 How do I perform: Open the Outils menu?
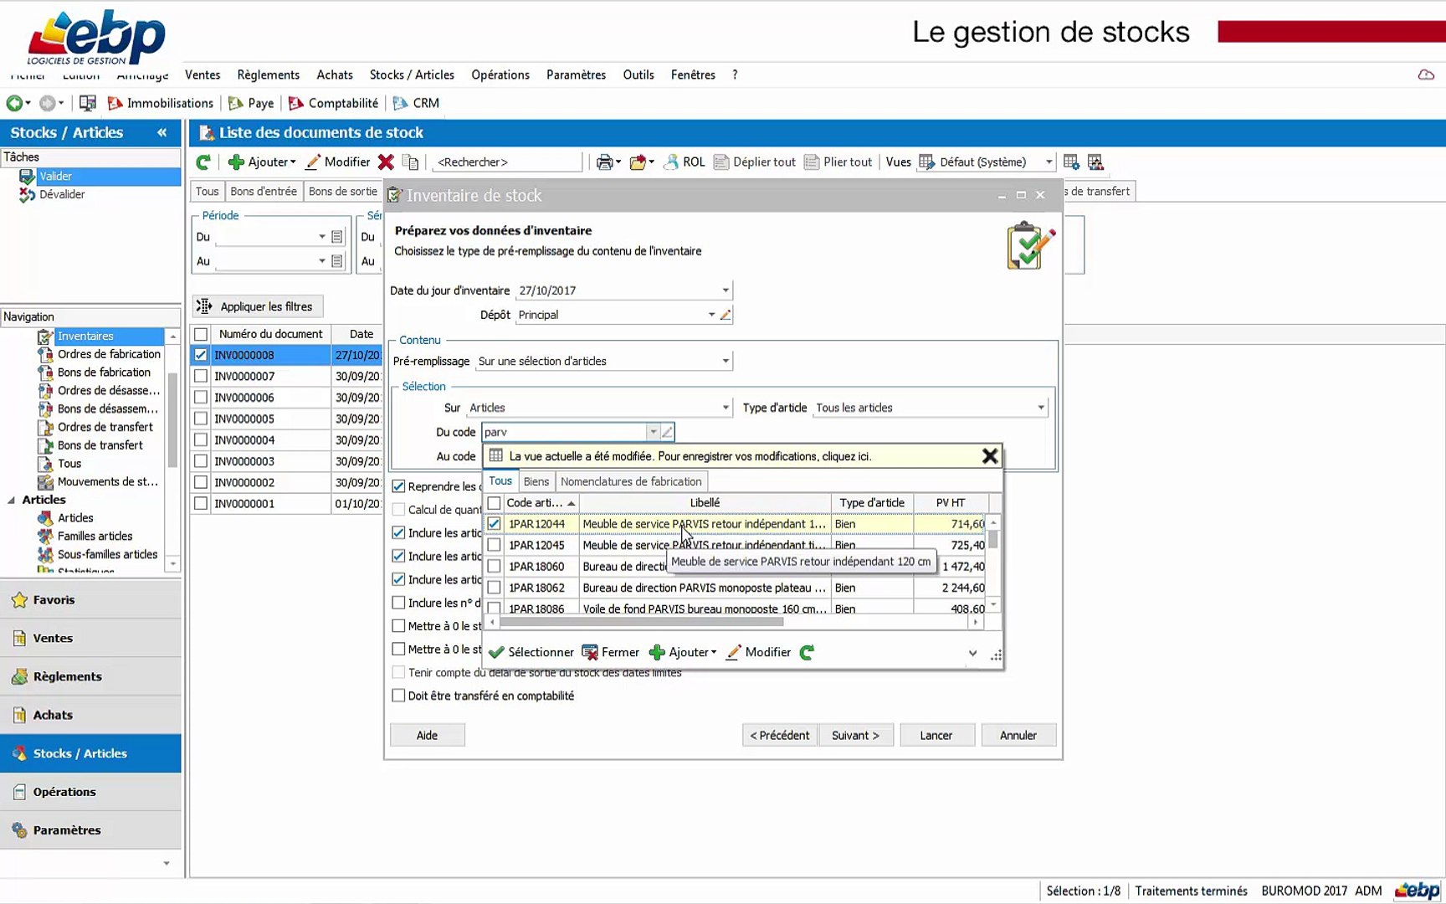(638, 74)
